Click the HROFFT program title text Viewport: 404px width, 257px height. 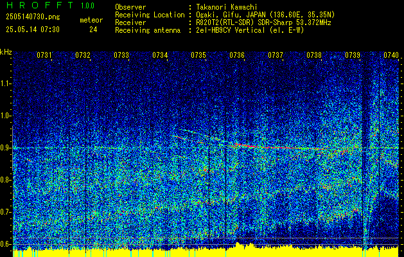(x=39, y=5)
